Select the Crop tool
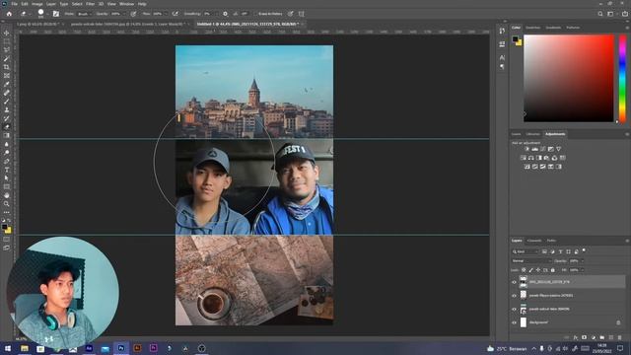 point(7,67)
